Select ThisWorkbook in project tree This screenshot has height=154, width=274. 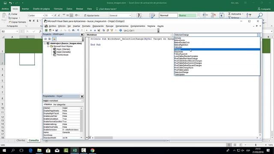click(x=63, y=55)
